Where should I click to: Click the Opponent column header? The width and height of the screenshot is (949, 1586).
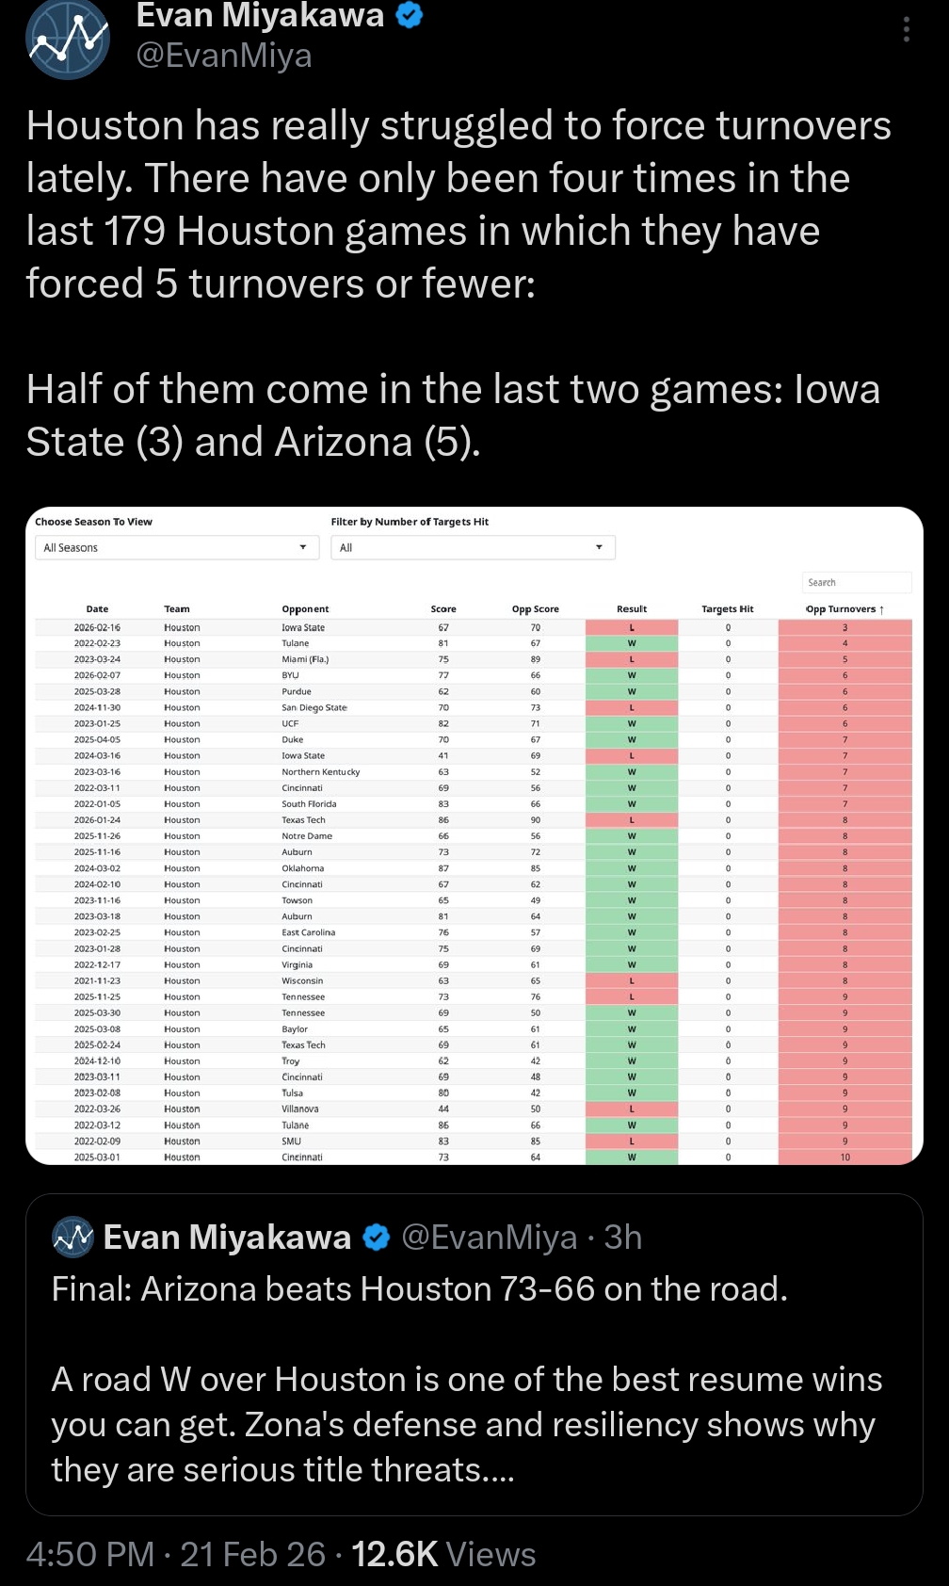pyautogui.click(x=305, y=609)
